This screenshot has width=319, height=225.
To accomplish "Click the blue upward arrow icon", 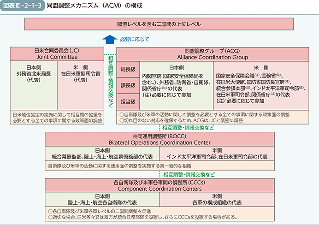I will coord(109,39).
